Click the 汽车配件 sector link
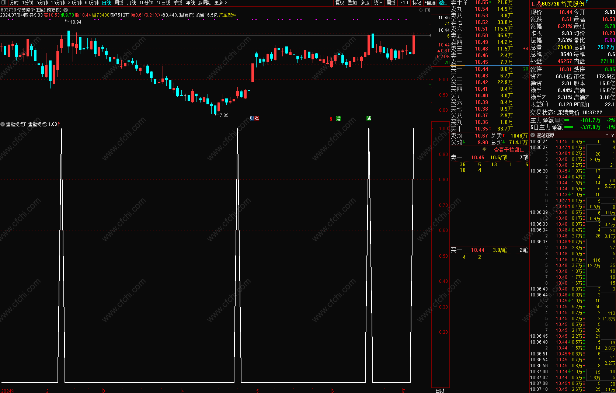 227,15
